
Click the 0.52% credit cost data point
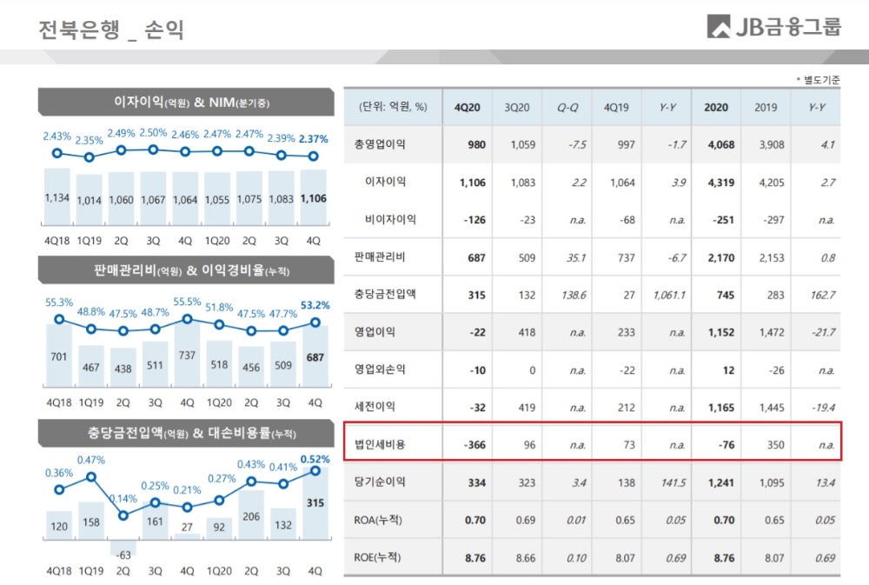point(314,472)
